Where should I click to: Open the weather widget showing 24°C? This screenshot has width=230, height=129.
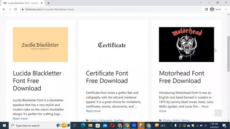pyautogui.click(x=160, y=125)
